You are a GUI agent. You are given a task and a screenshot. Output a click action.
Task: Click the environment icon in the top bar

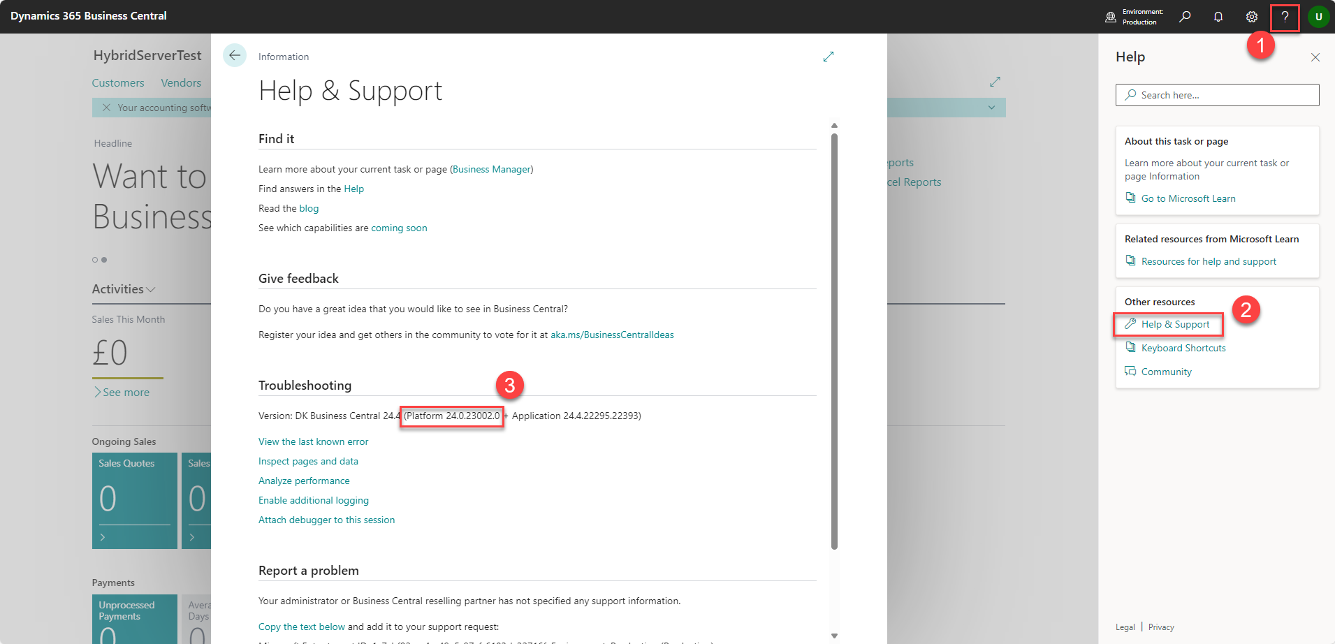pyautogui.click(x=1111, y=17)
